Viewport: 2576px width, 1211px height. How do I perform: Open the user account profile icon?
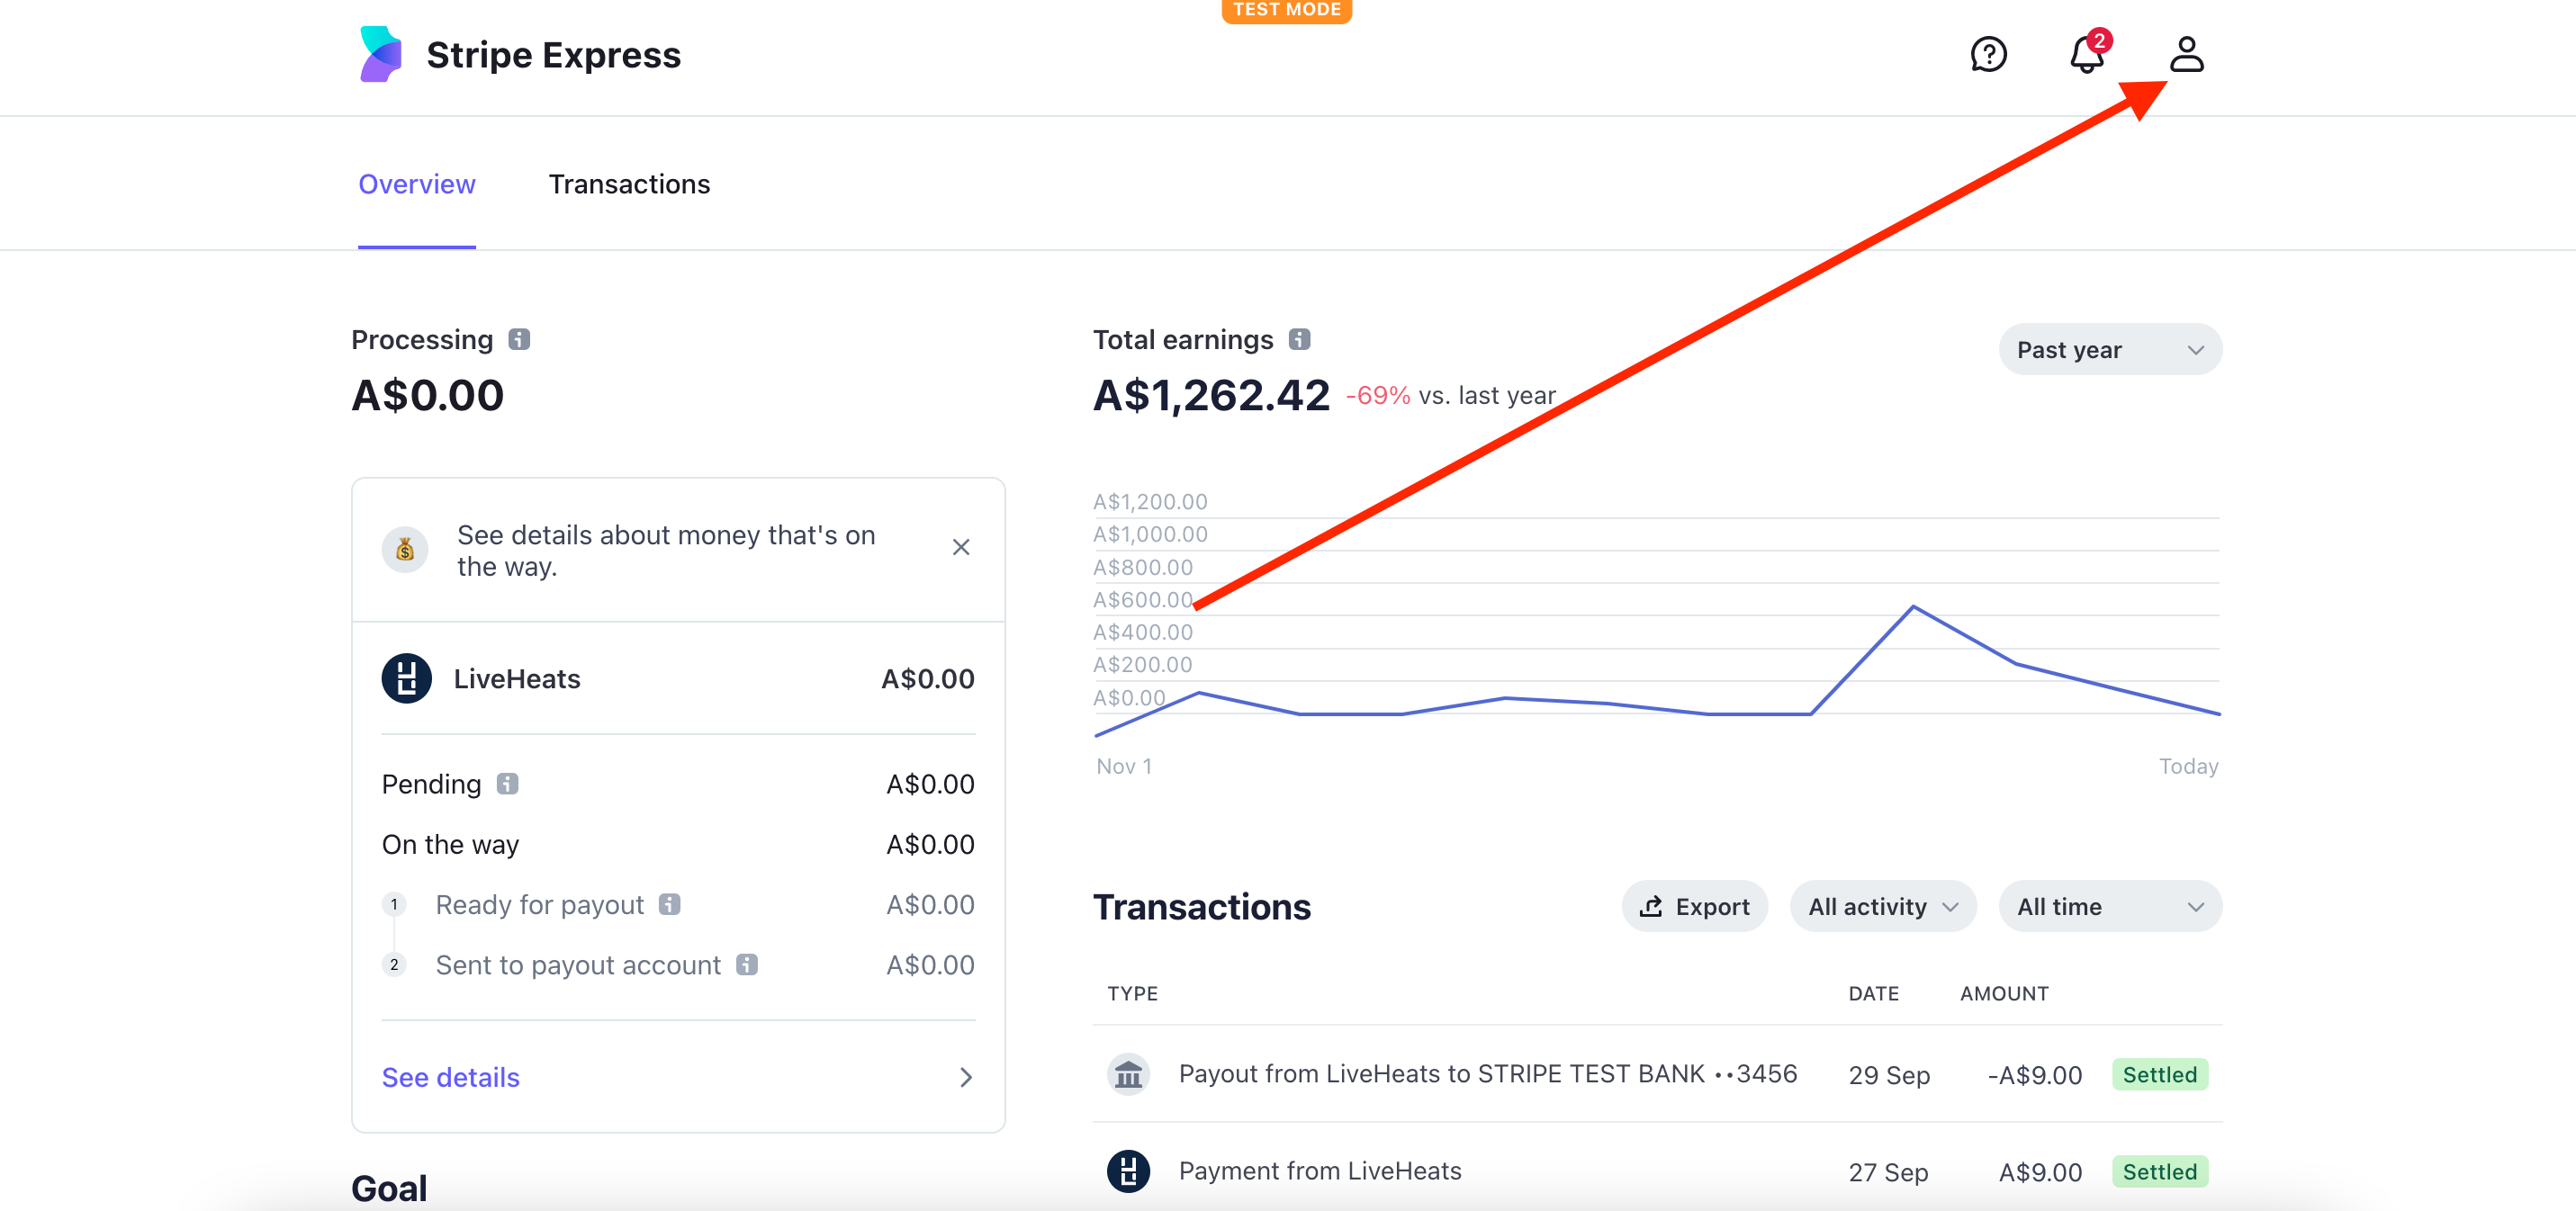coord(2186,54)
